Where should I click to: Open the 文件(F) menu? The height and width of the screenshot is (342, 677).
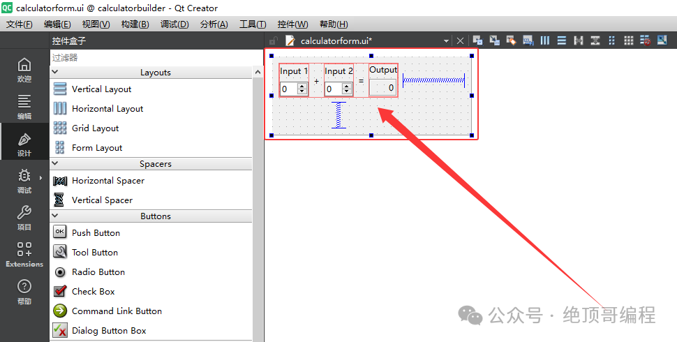tap(19, 24)
